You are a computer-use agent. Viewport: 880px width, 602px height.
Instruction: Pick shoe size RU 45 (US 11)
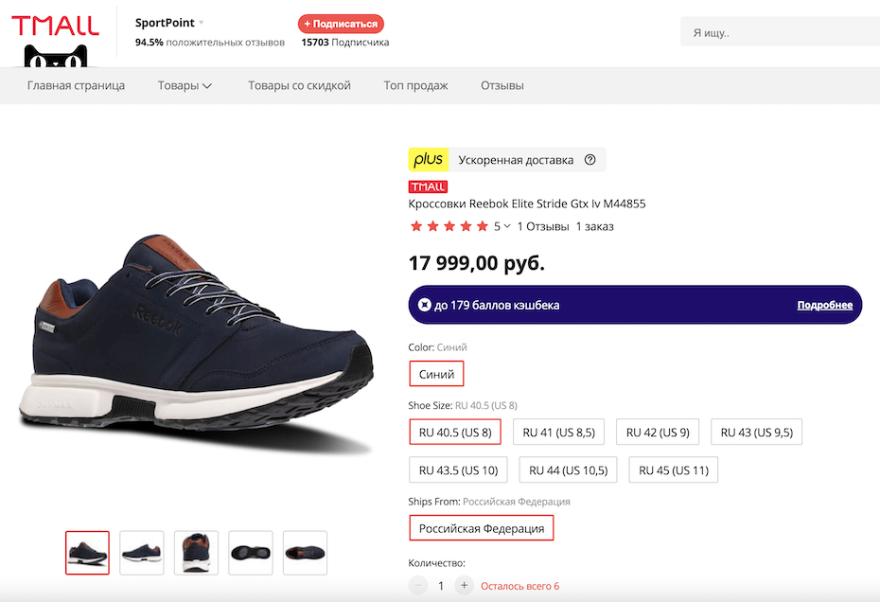[x=673, y=469]
